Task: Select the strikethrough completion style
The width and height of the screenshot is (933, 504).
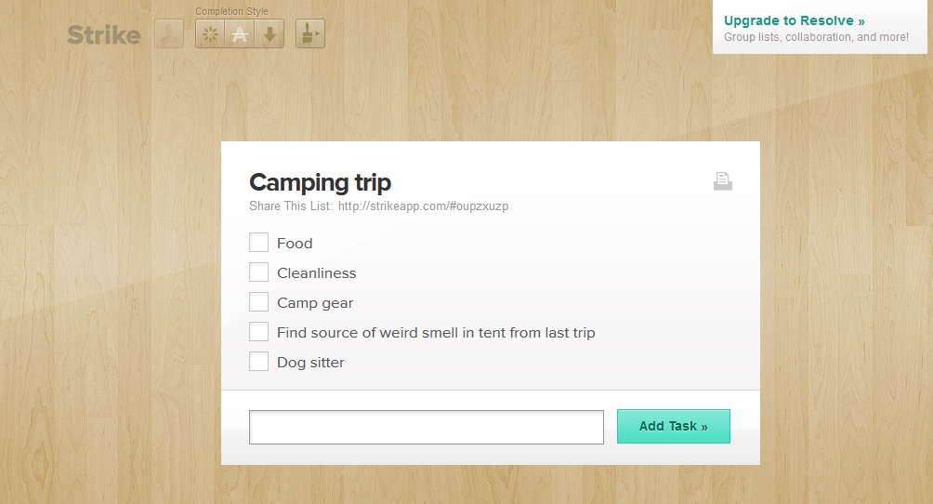Action: pos(240,34)
